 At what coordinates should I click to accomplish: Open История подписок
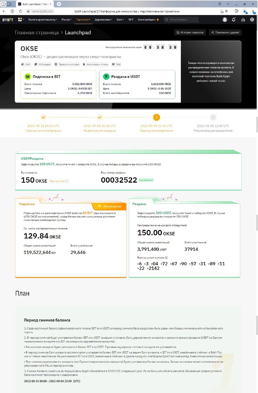pos(190,32)
